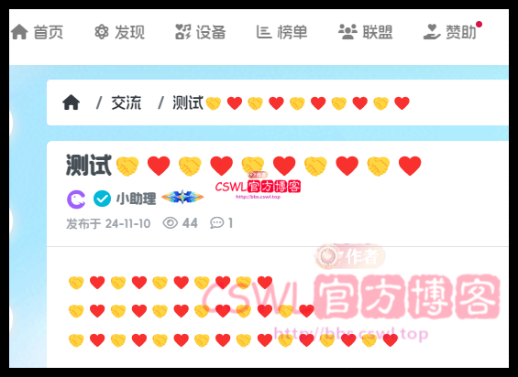Click the blue verified checkmark badge
Image resolution: width=518 pixels, height=377 pixels.
click(x=102, y=199)
